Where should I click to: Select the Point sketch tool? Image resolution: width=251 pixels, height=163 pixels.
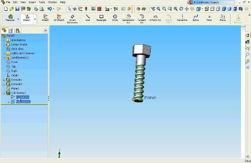click(209, 18)
